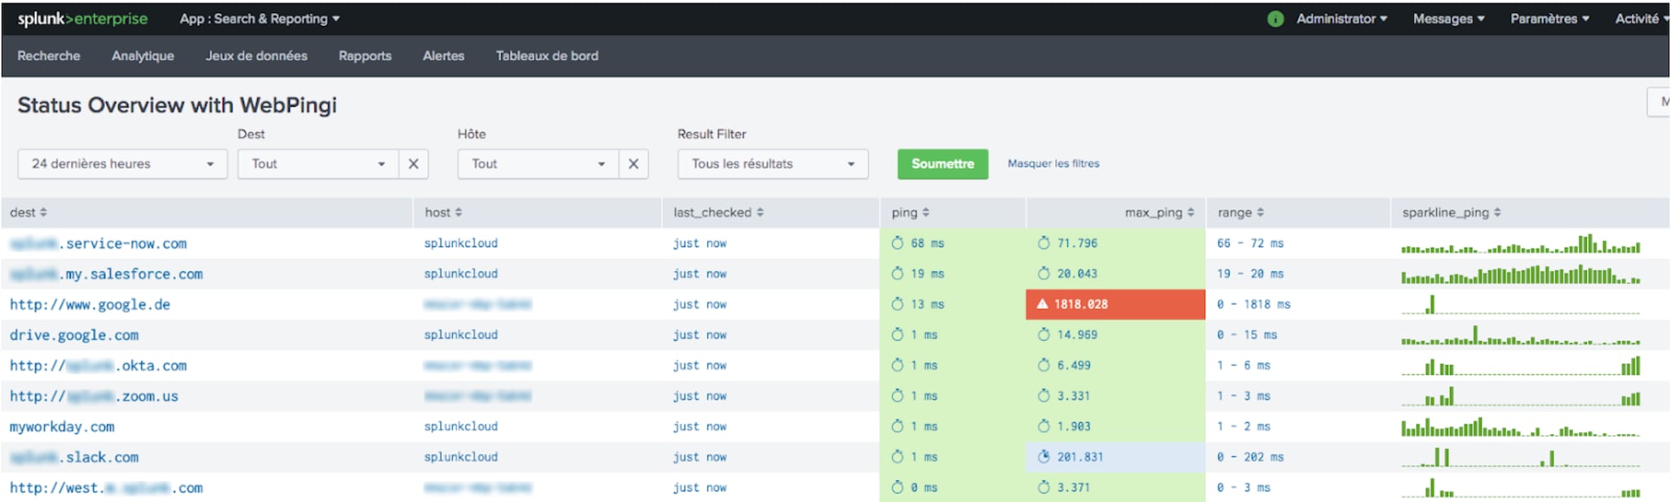This screenshot has height=502, width=1671.
Task: Open the Administrator menu
Action: coord(1341,19)
